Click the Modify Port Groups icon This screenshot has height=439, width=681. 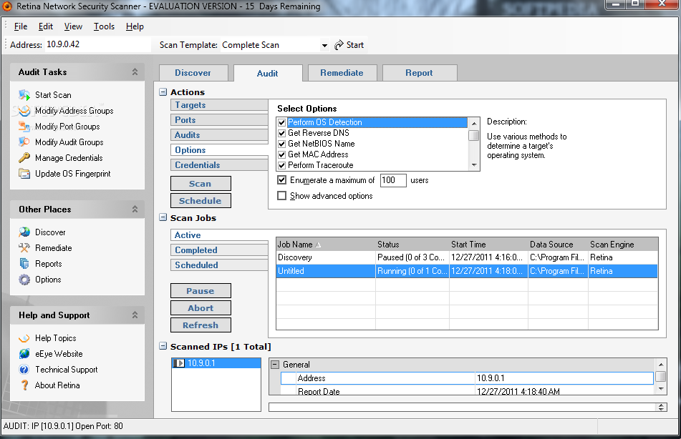tap(24, 127)
